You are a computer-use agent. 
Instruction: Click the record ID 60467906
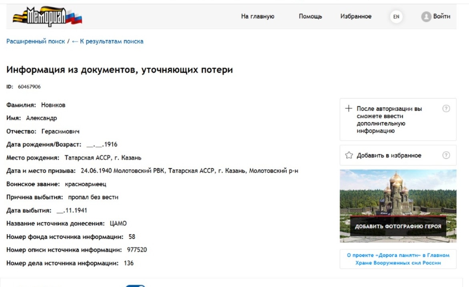(x=29, y=87)
